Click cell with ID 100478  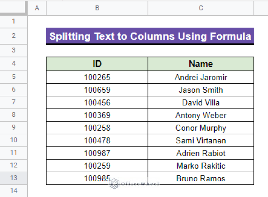click(x=97, y=141)
